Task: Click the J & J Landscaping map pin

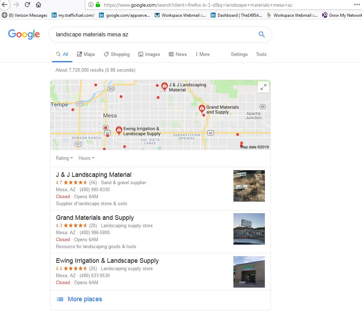Action: (x=164, y=86)
